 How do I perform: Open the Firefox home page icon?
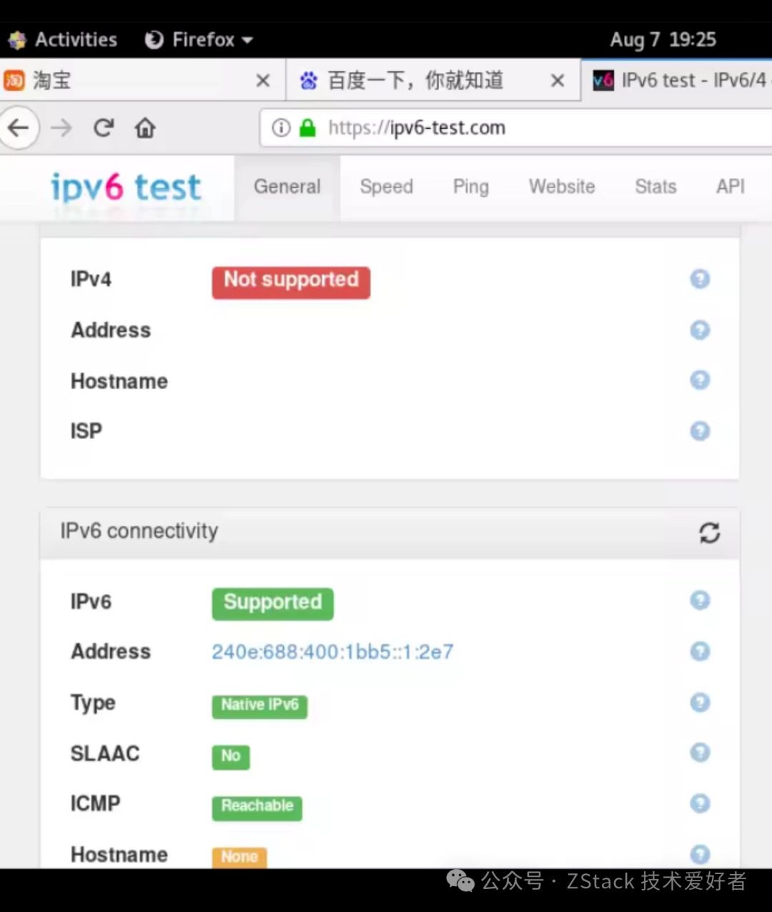pyautogui.click(x=144, y=127)
